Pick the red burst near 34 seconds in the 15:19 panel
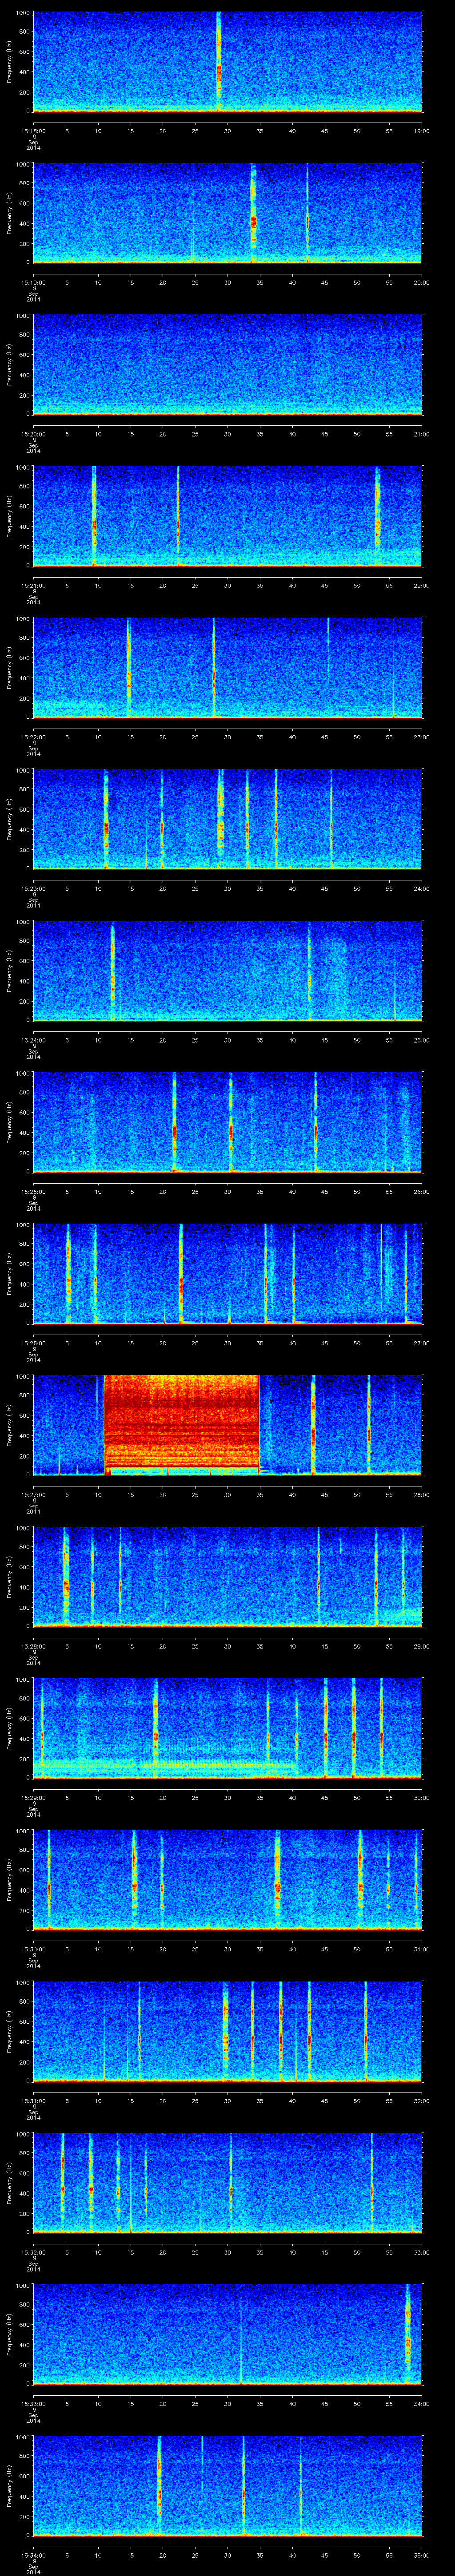Screen dimensions: 455x2576 click(253, 220)
